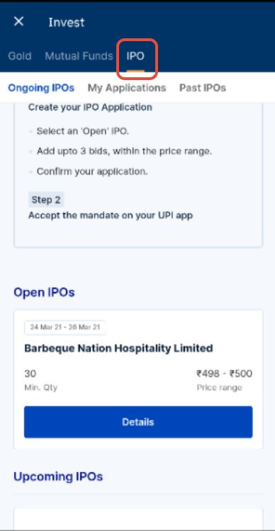This screenshot has width=275, height=531.
Task: Open Barbeque Nation Hospitality Limited title
Action: point(118,348)
